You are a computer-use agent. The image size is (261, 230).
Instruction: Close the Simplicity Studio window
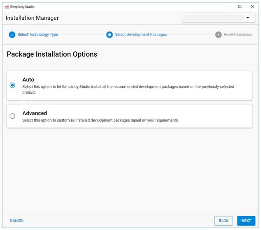pyautogui.click(x=252, y=7)
